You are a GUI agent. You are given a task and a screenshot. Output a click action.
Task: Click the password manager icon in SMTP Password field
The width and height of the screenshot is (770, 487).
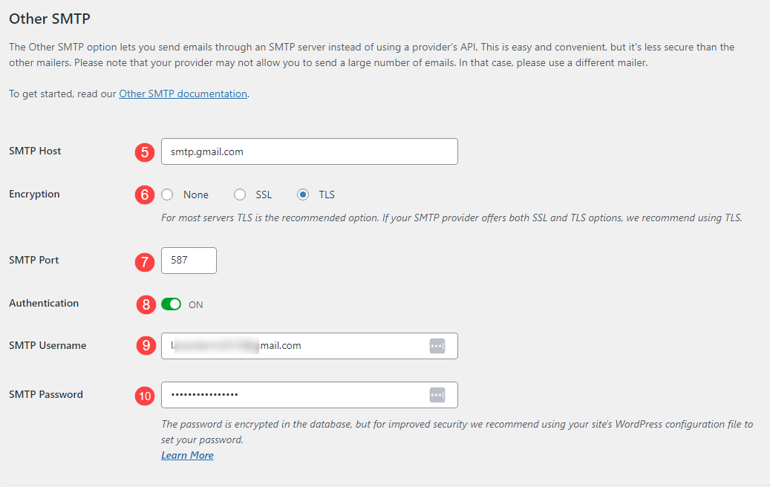(x=437, y=395)
